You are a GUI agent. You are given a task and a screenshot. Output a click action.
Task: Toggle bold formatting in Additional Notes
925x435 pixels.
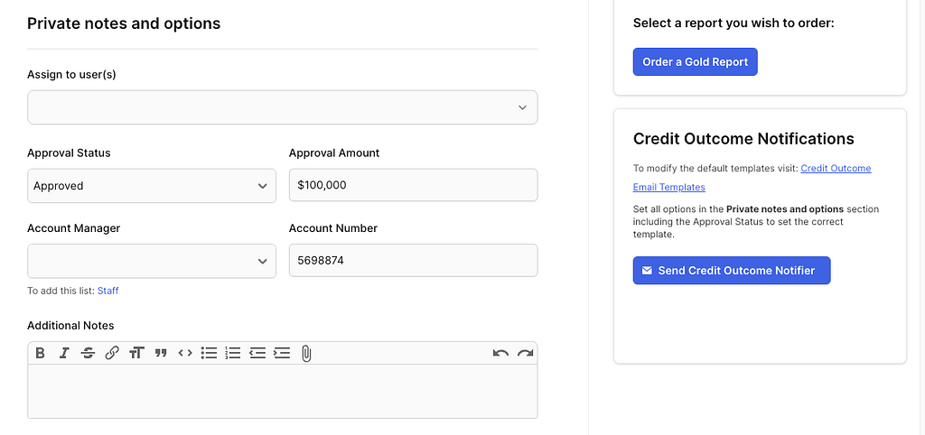pyautogui.click(x=40, y=353)
